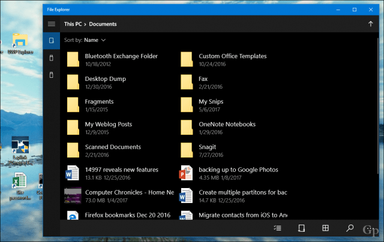Toggle multi-select checklist icon in bottom bar
This screenshot has width=384, height=242.
pyautogui.click(x=277, y=228)
